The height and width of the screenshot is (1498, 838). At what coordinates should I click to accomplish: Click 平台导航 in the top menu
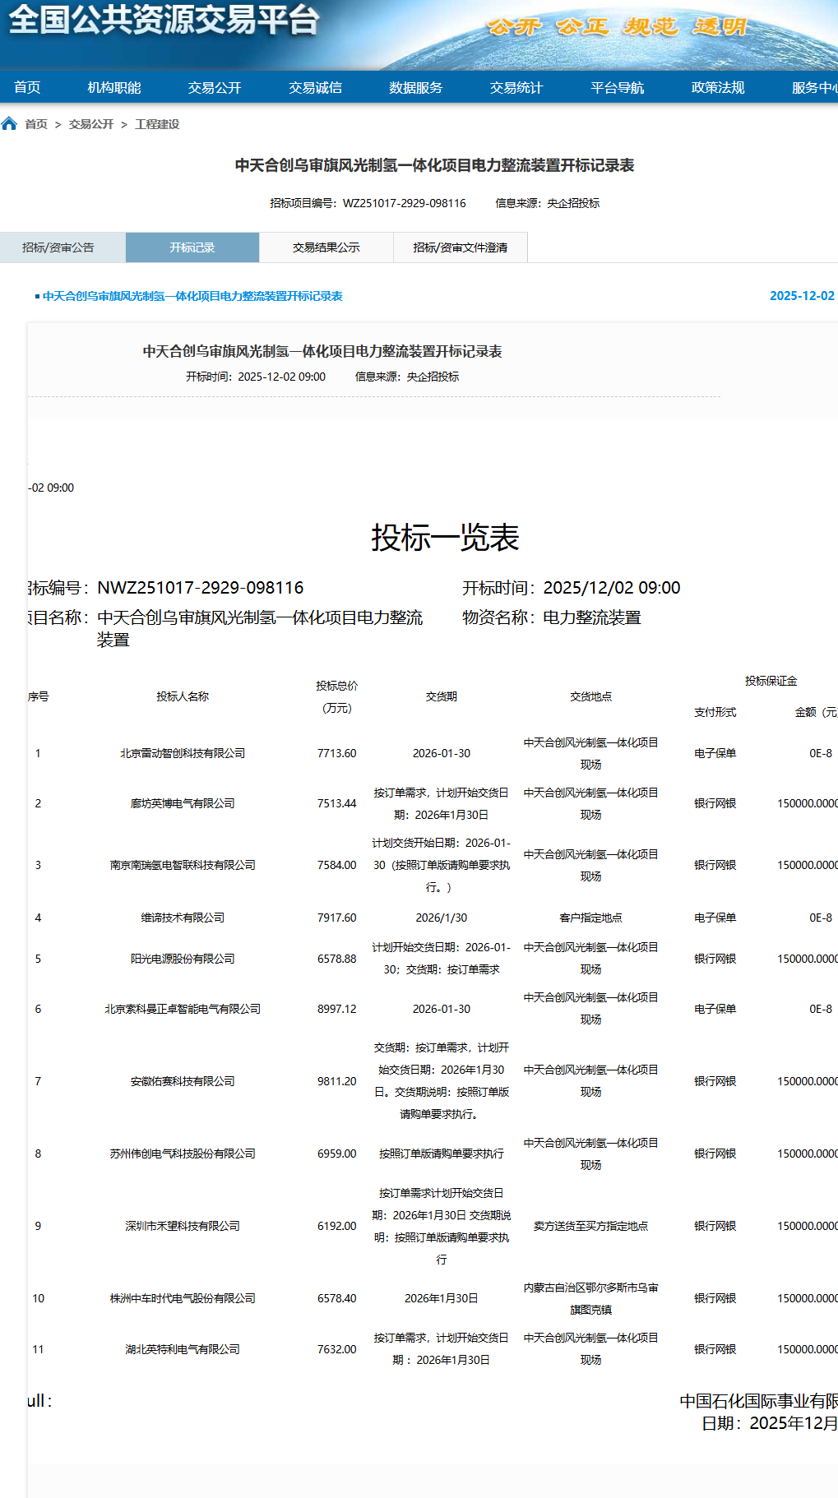point(617,87)
